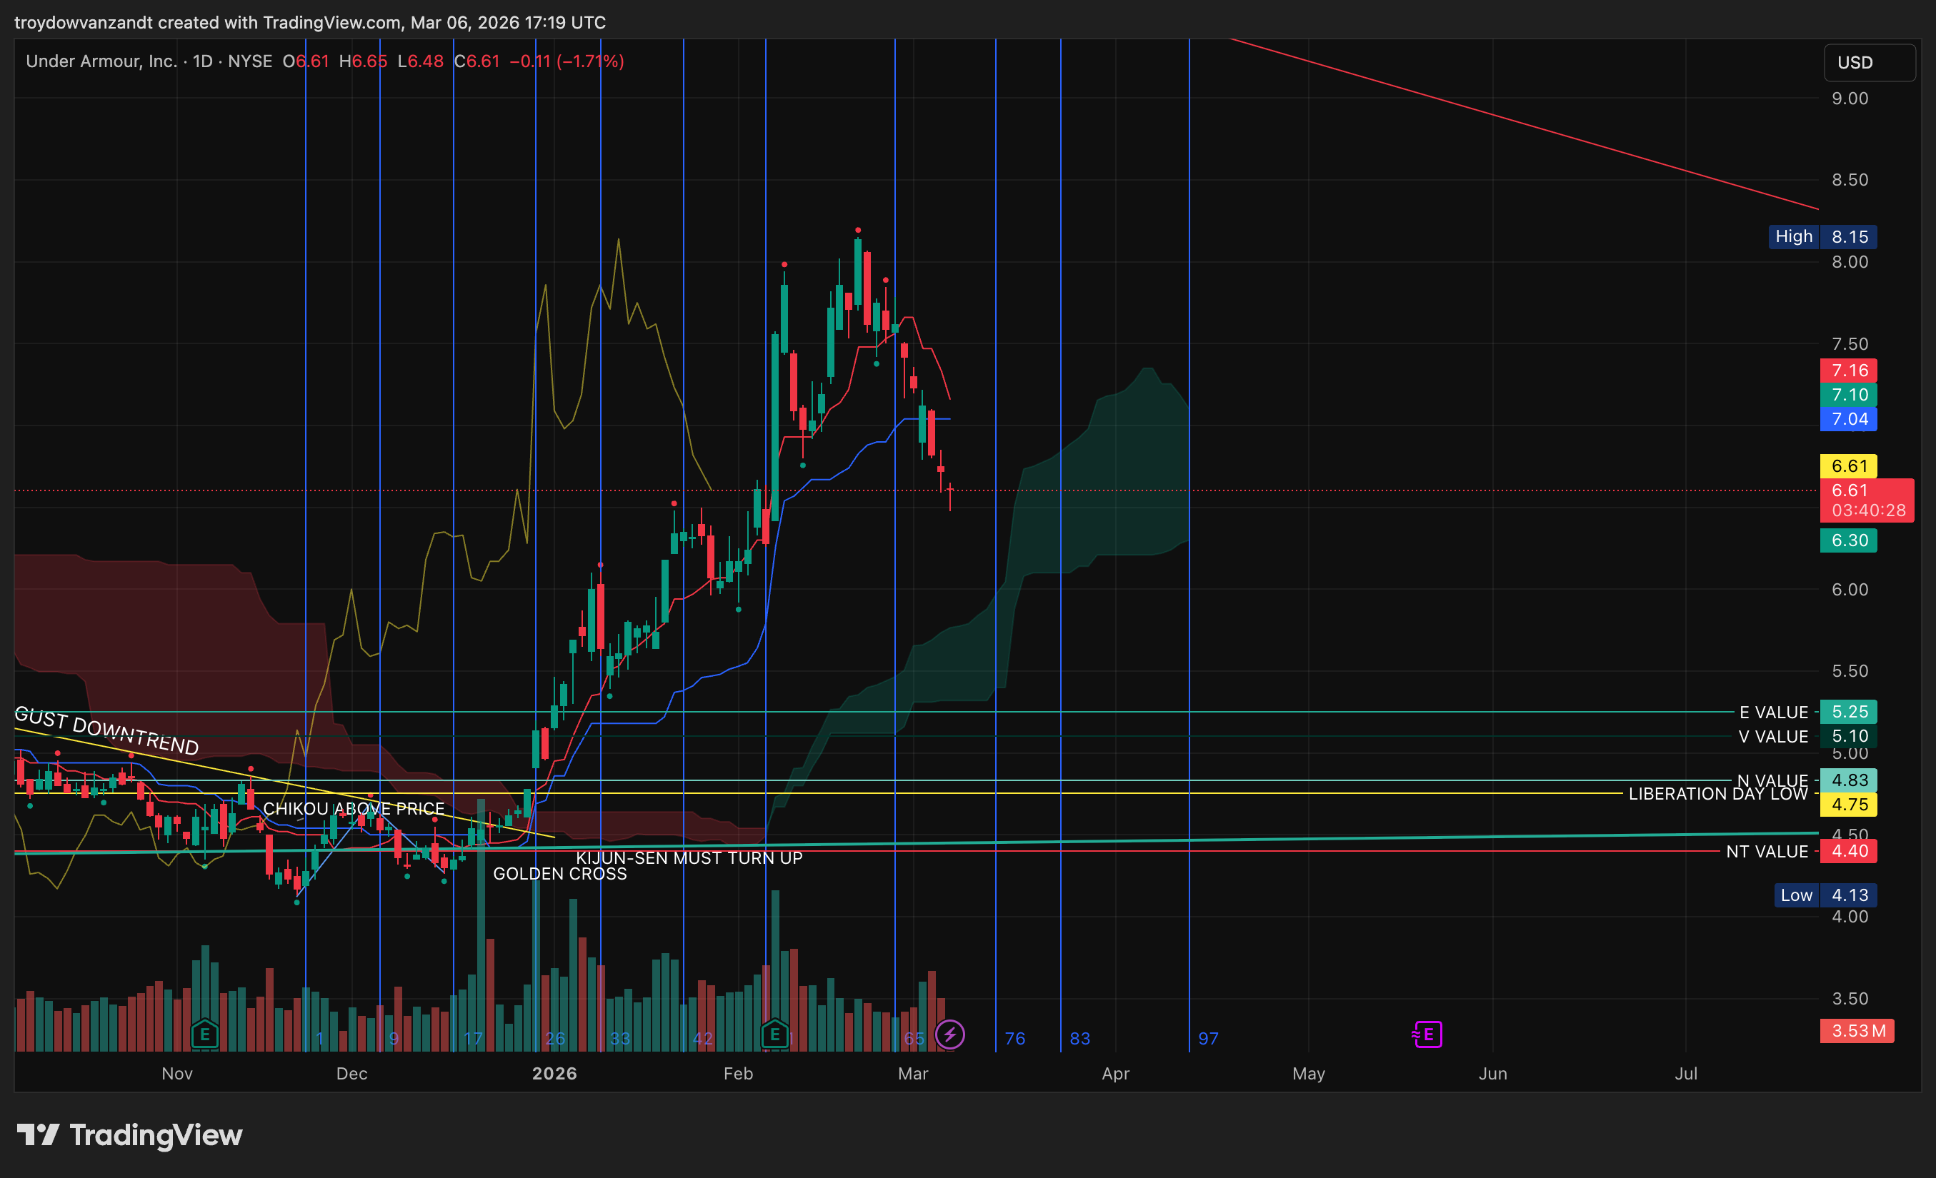Click the 6.00 price axis label
The width and height of the screenshot is (1936, 1178).
point(1850,590)
